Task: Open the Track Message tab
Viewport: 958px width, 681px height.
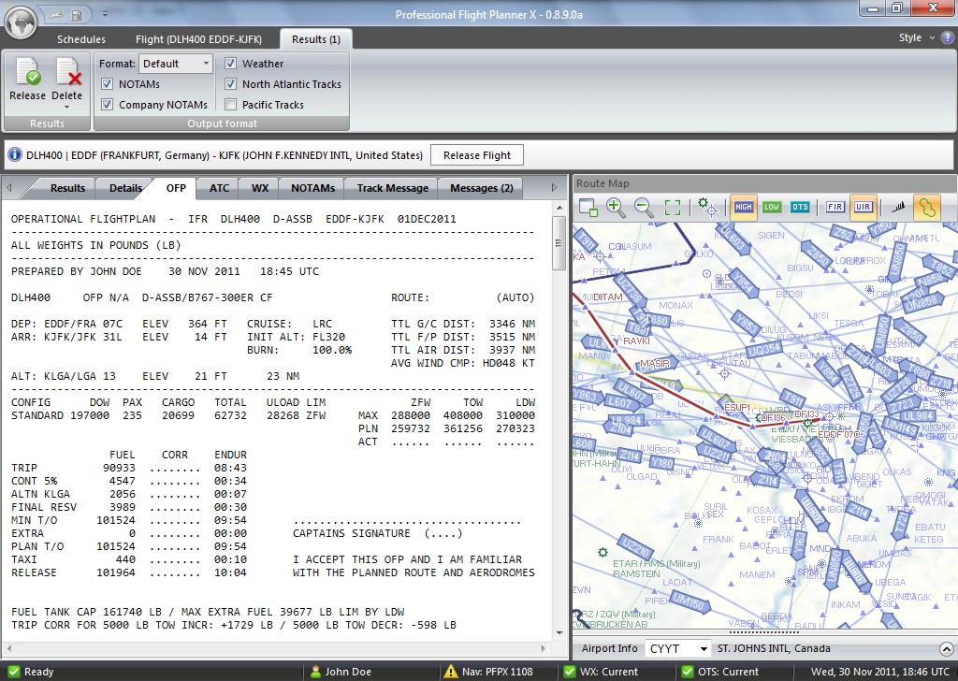Action: [x=393, y=188]
